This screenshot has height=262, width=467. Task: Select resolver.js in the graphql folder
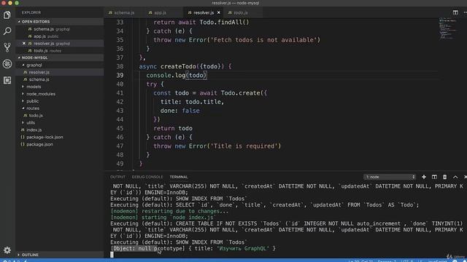coord(60,72)
